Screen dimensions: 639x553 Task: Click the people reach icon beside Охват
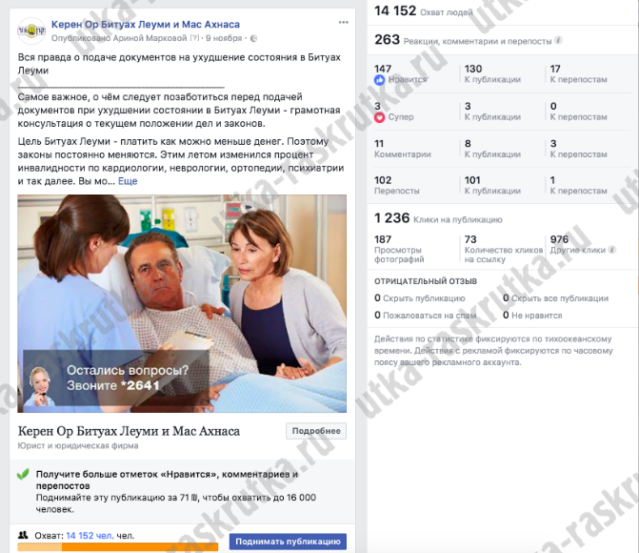tap(23, 535)
